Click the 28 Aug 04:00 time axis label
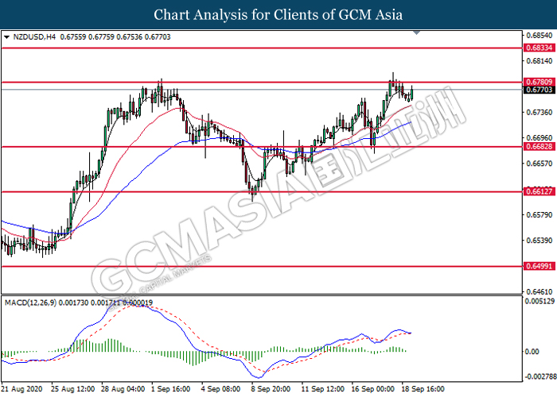The image size is (557, 397). (123, 389)
